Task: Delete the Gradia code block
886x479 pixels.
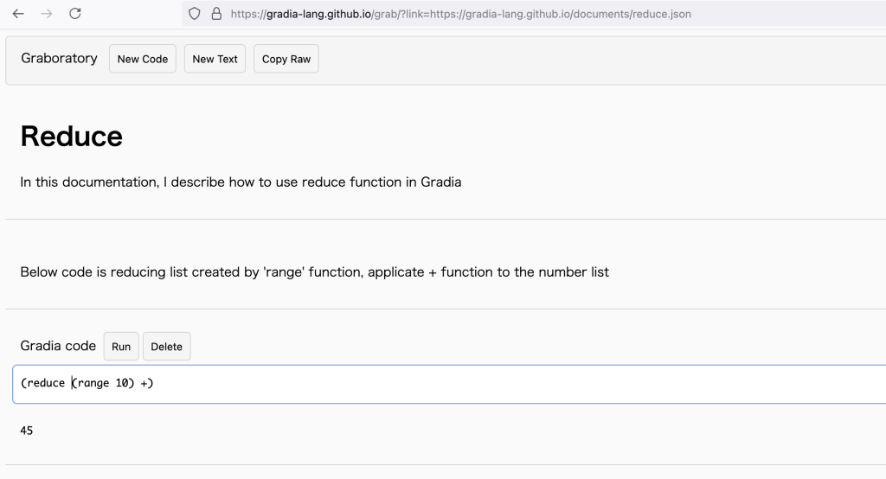Action: click(167, 346)
